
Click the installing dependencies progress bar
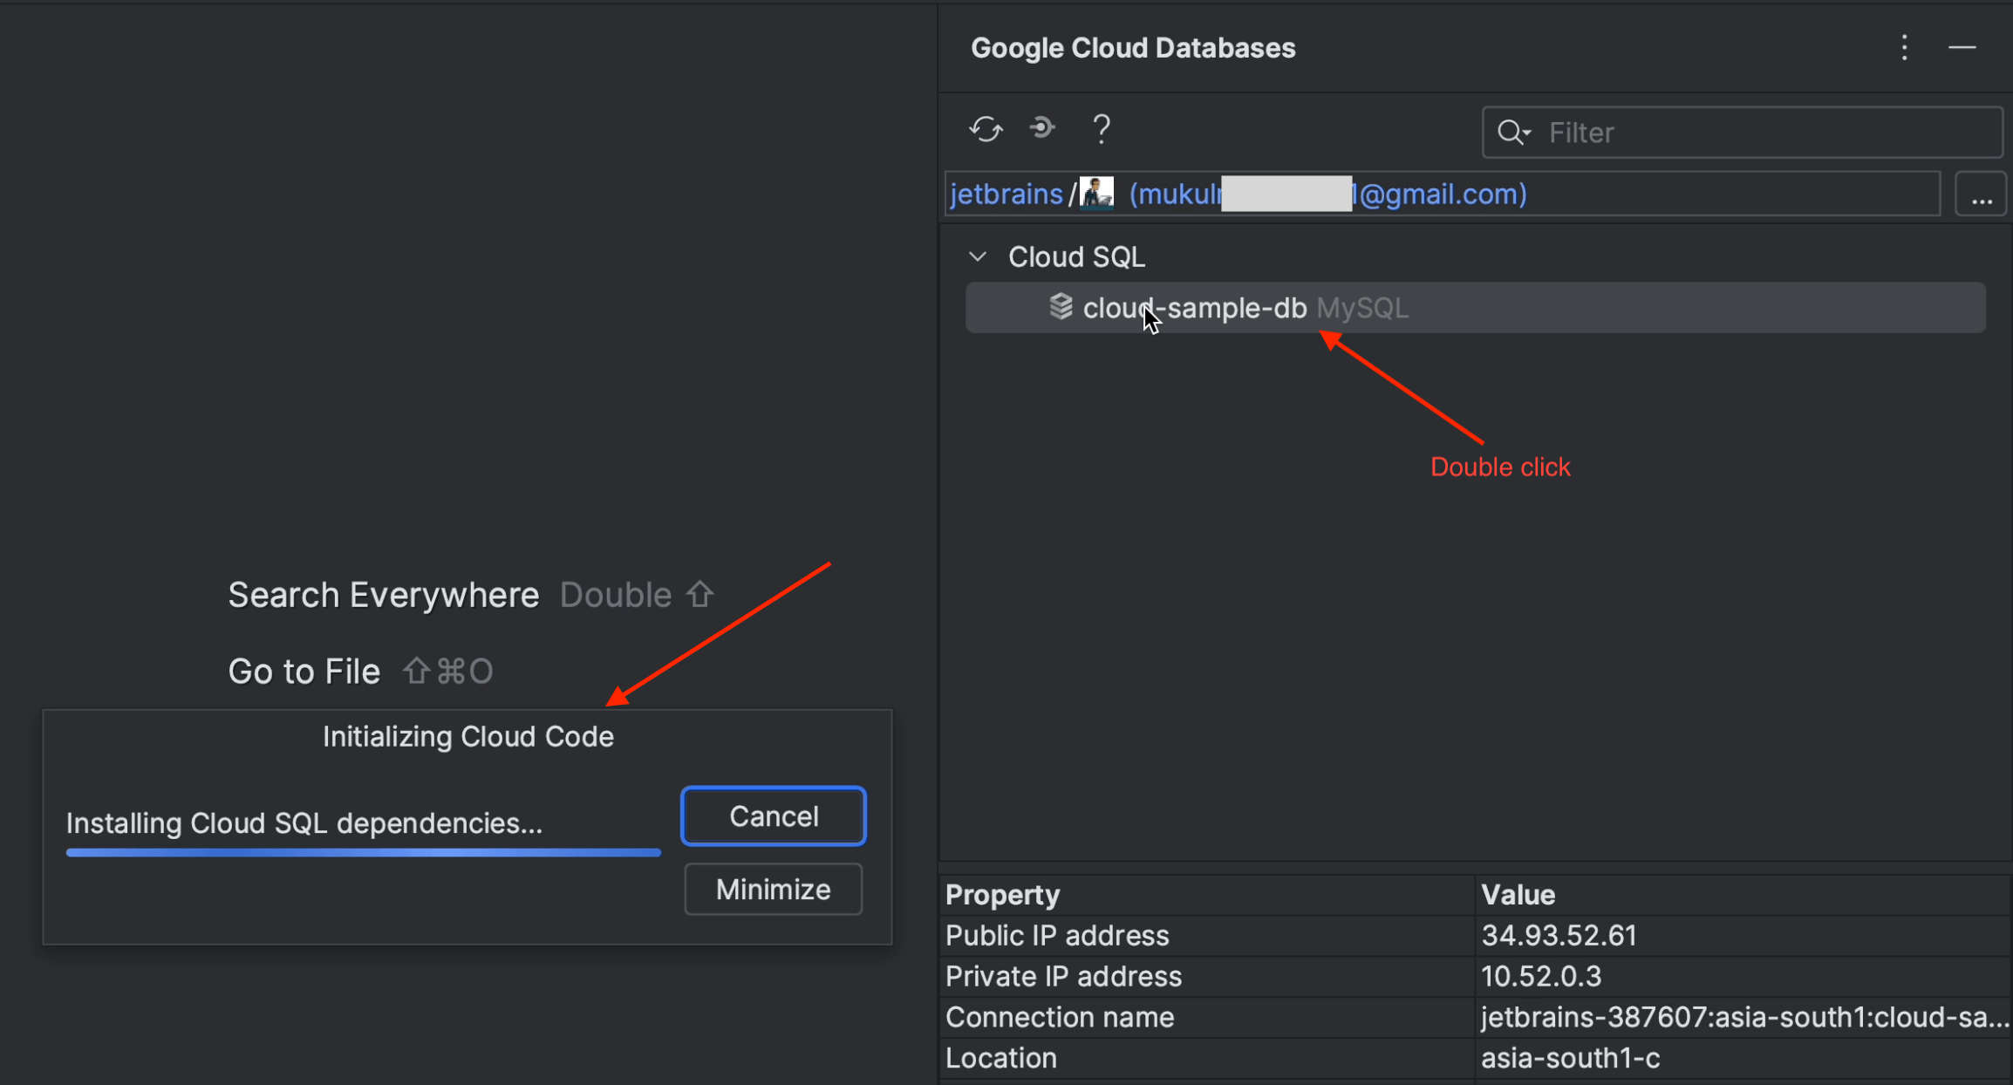click(363, 852)
